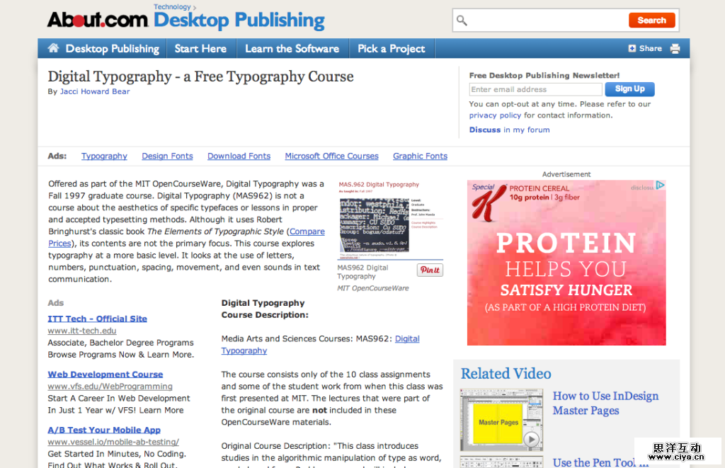Click the Sign Up newsletter button
Screen dimensions: 725x468
pyautogui.click(x=629, y=89)
